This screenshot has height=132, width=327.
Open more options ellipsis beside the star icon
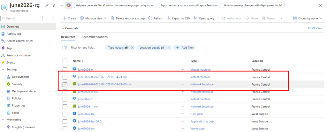tap(61, 5)
